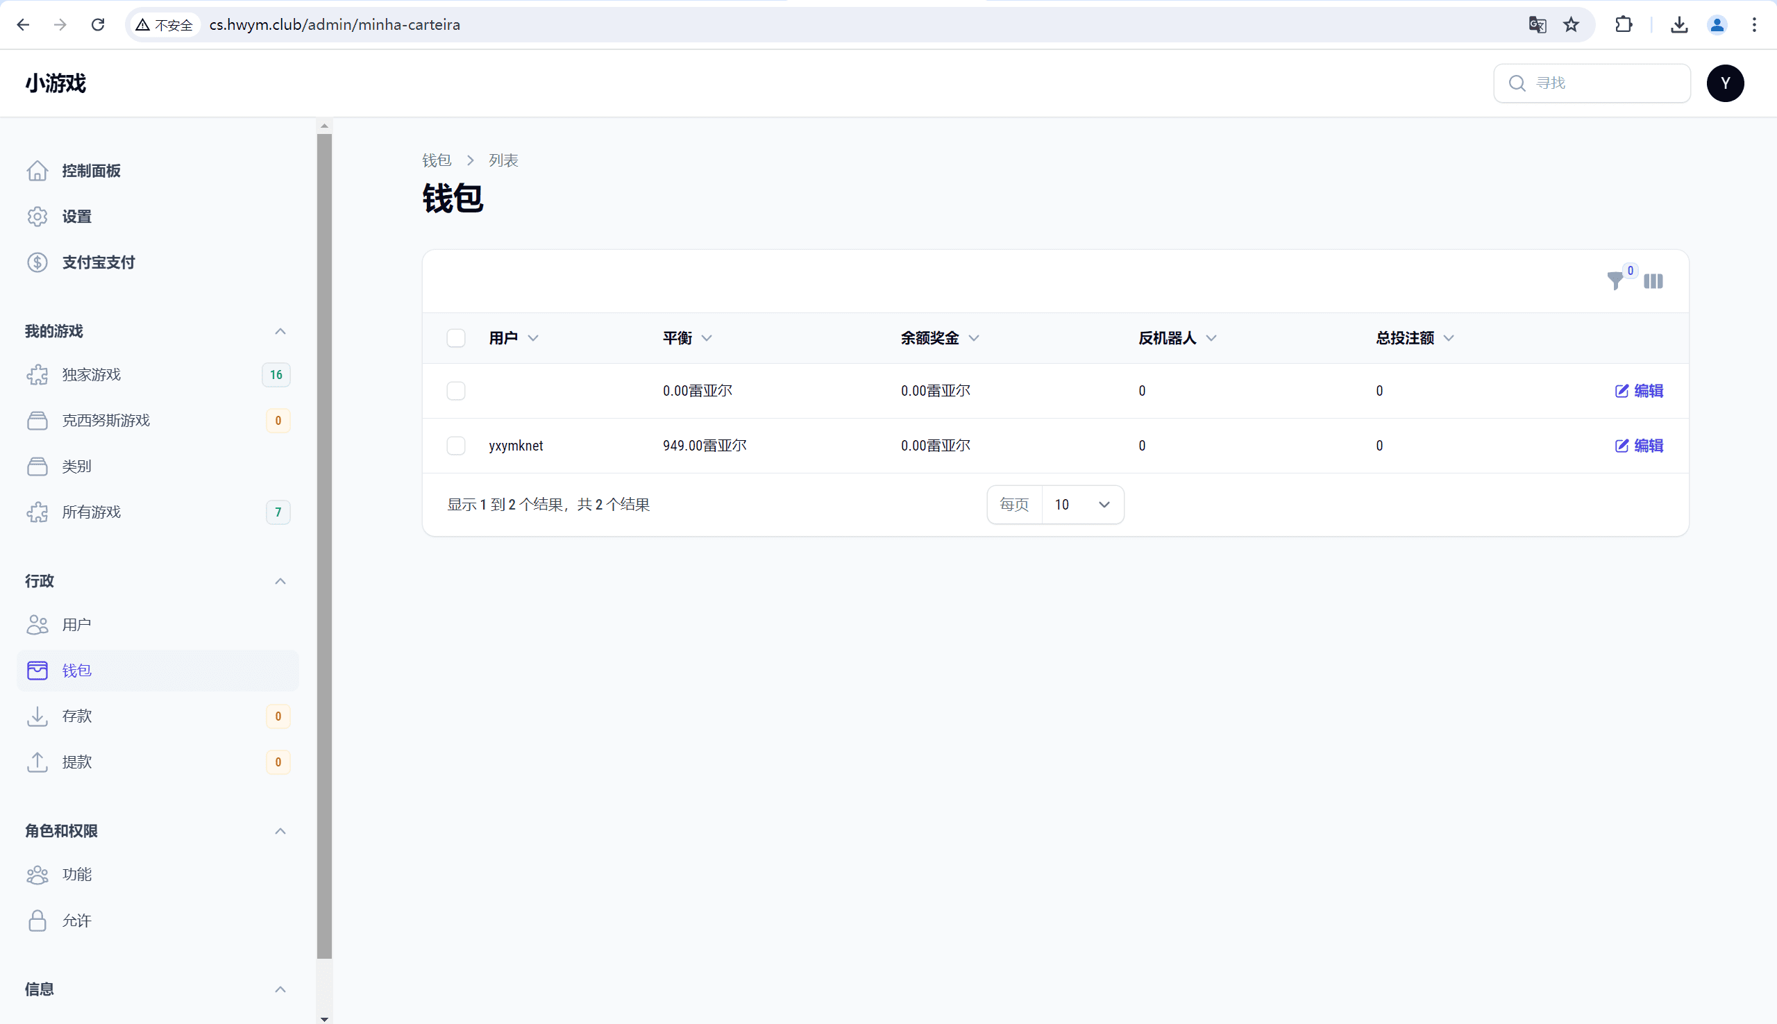Image resolution: width=1777 pixels, height=1024 pixels.
Task: Click the 钱包 breadcrumb link
Action: click(436, 160)
